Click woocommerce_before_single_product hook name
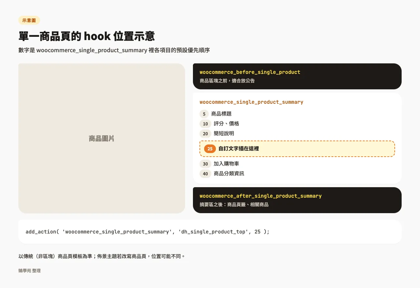420x288 pixels. coord(250,72)
